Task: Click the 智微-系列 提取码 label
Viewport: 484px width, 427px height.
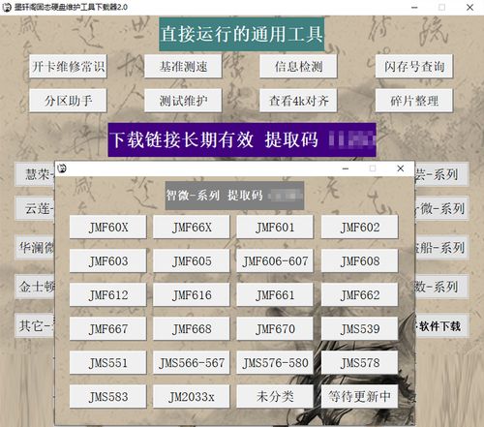Action: pos(234,196)
